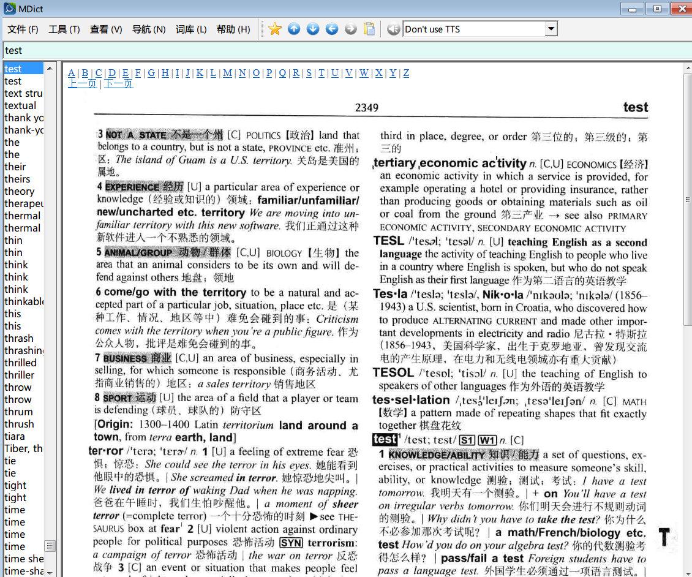Jump to letter Z in the index
The image size is (692, 577).
pyautogui.click(x=406, y=73)
